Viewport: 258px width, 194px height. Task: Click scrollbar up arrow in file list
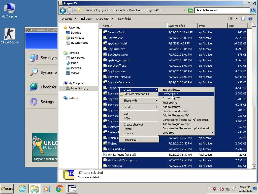254,25
